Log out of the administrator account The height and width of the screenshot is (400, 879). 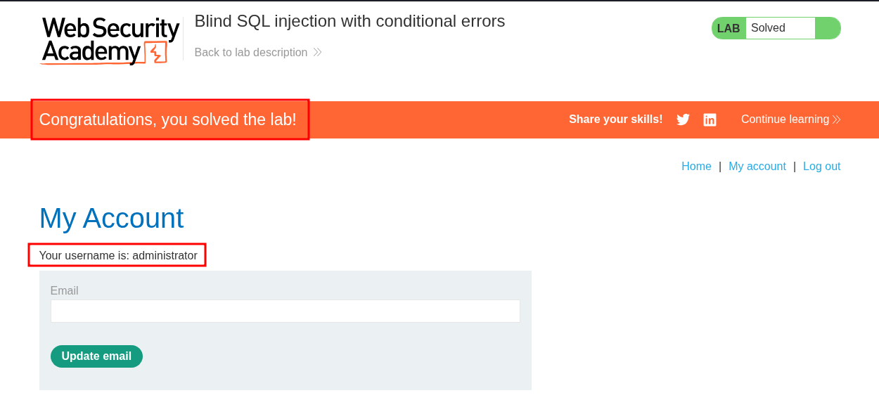pyautogui.click(x=821, y=167)
